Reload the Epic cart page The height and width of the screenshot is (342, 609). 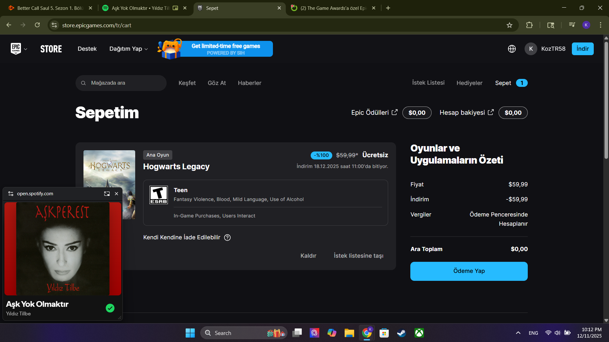pyautogui.click(x=37, y=25)
